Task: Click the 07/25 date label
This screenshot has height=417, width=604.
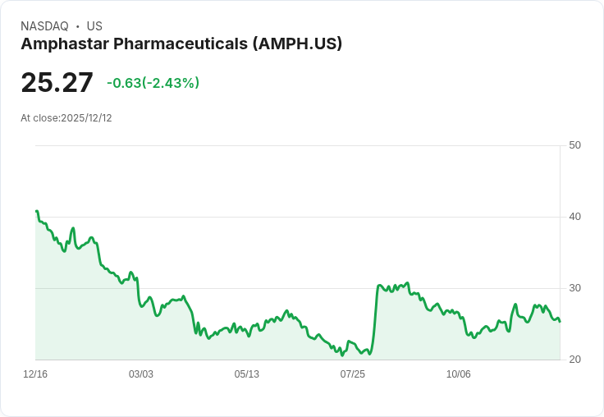Action: tap(352, 374)
